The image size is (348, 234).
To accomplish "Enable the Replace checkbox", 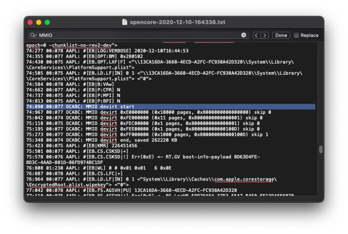I will point(296,35).
